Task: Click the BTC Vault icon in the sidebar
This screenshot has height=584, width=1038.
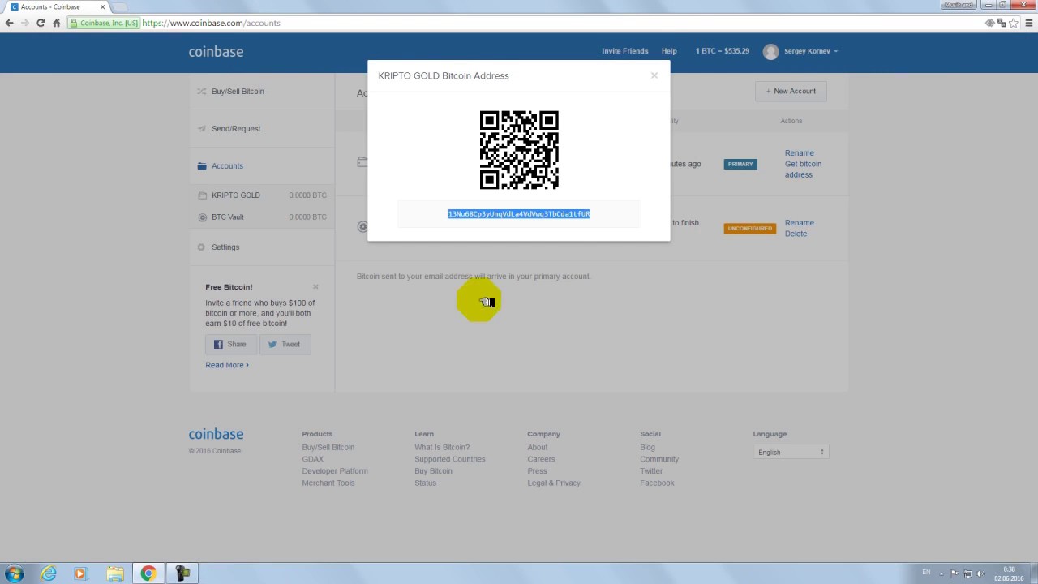Action: [x=203, y=217]
